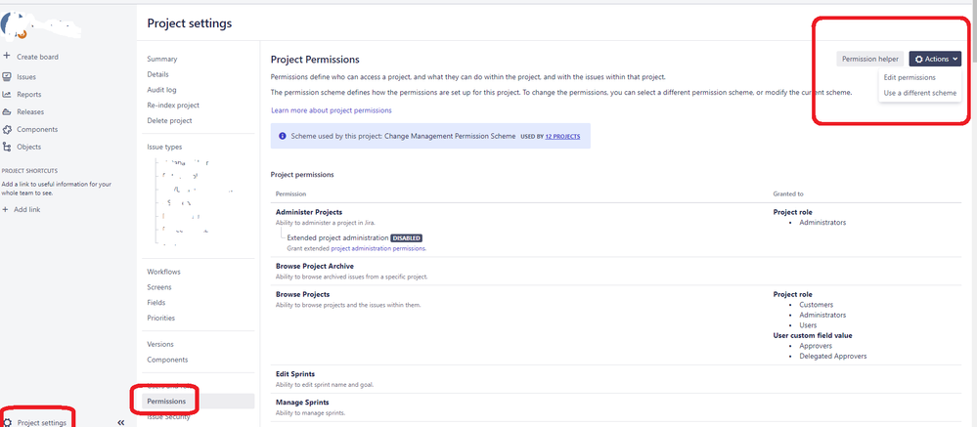The width and height of the screenshot is (977, 427).
Task: Click the Edit Sprints permission title
Action: point(295,374)
